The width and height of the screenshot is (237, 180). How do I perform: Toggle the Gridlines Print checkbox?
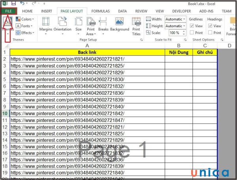click(x=192, y=32)
